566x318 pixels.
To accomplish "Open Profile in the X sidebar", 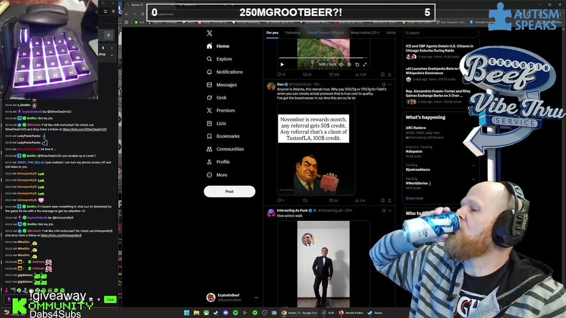I will pos(218,162).
